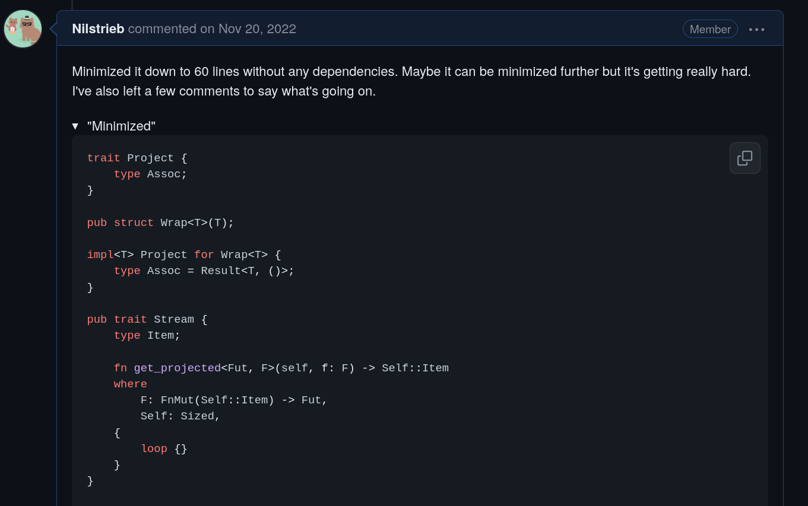Click the get_projected function name
This screenshot has height=506, width=808.
(x=177, y=368)
